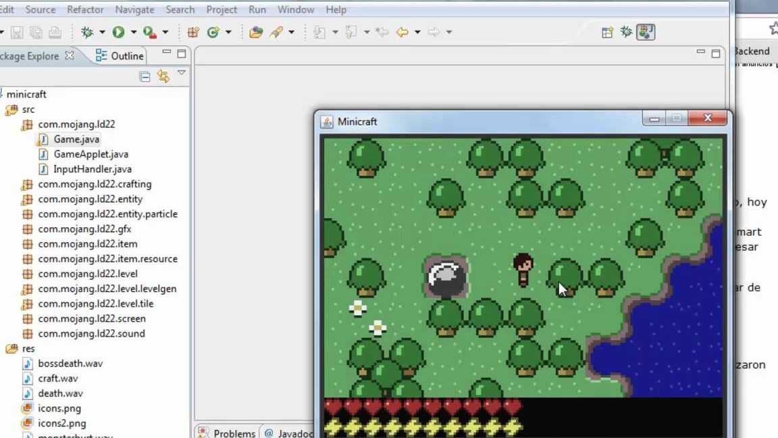
Task: Click the Debug bug icon in toolbar
Action: [87, 32]
